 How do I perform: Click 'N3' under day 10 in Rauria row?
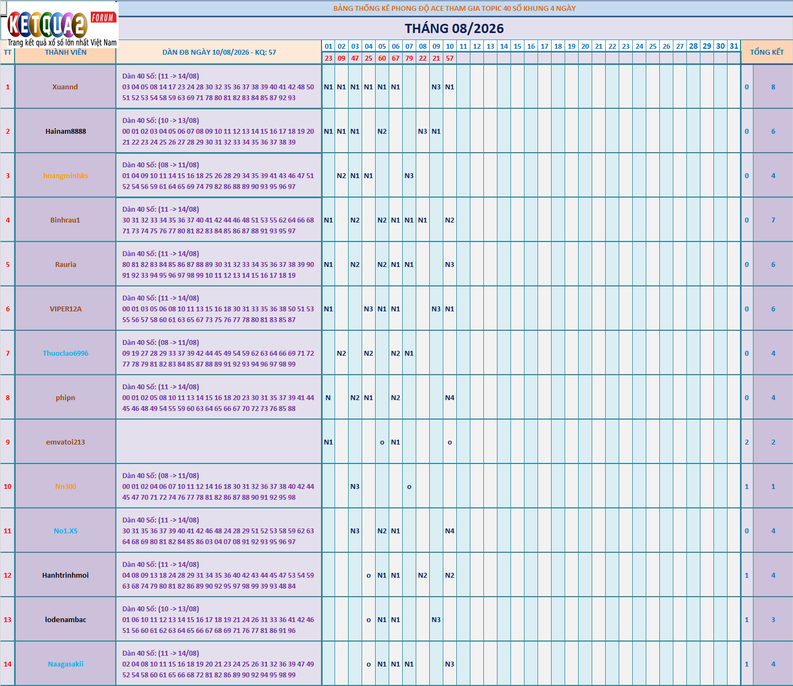click(450, 265)
